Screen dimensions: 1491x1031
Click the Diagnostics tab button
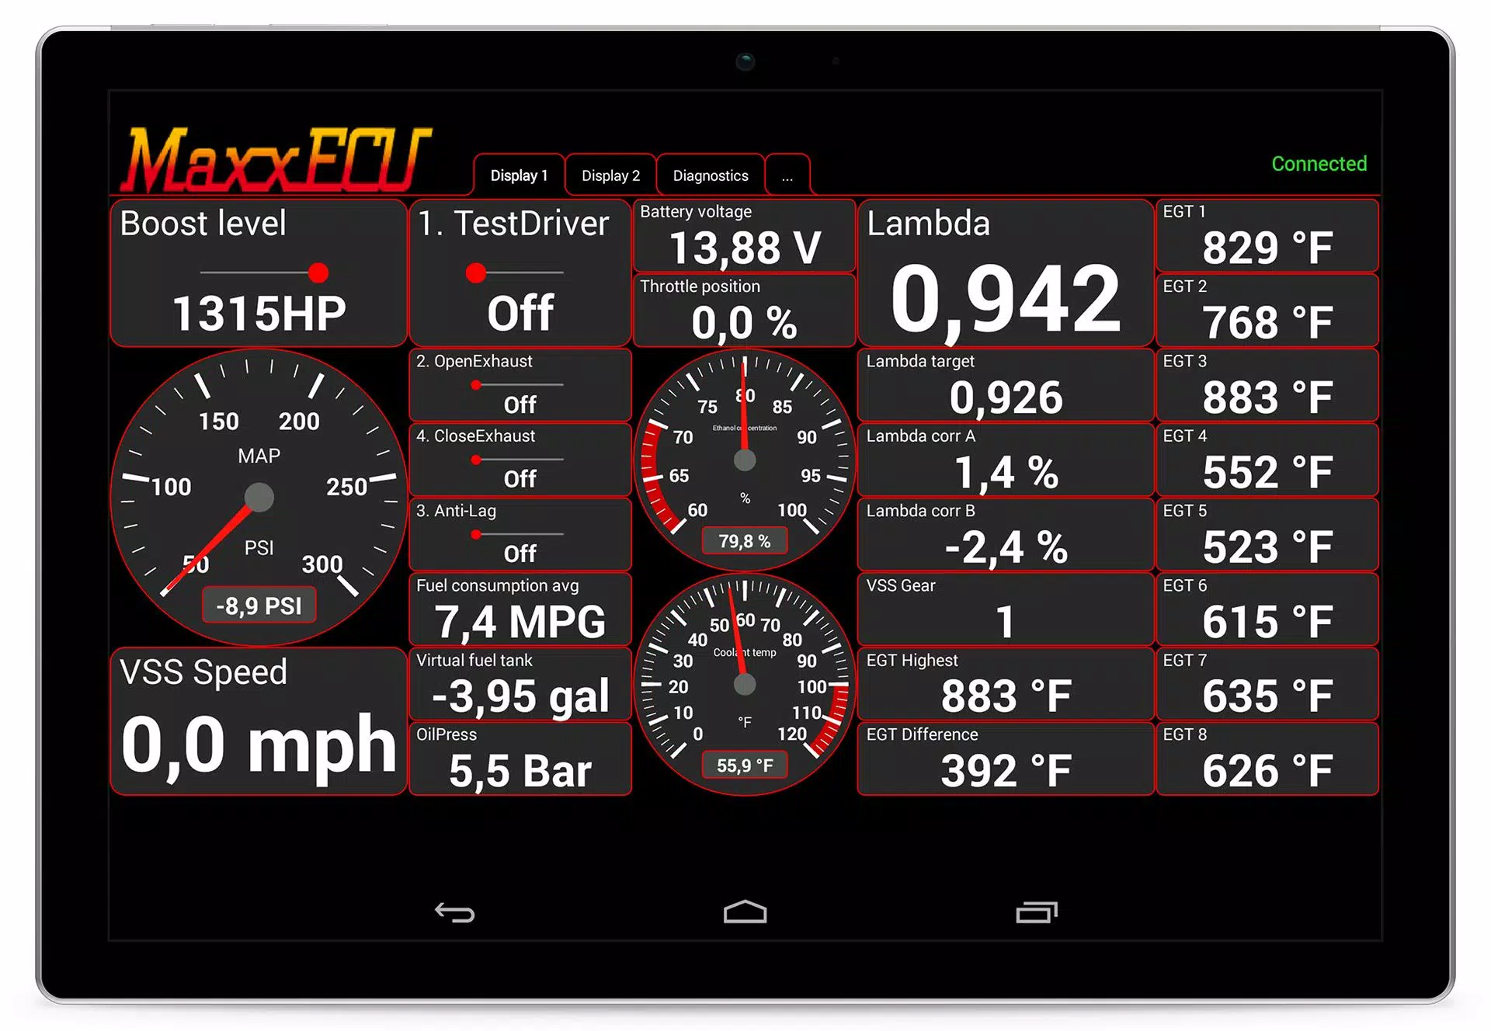708,175
